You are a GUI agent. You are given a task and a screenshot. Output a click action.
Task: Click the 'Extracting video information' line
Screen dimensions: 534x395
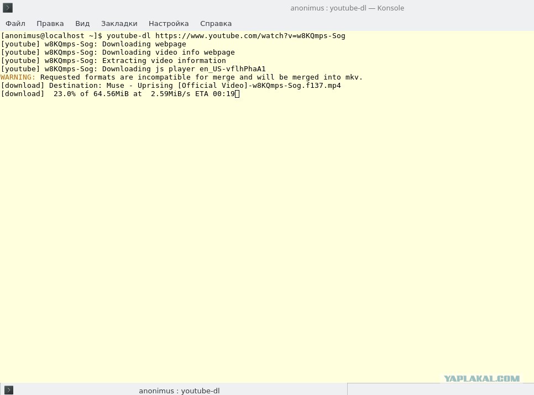click(113, 61)
